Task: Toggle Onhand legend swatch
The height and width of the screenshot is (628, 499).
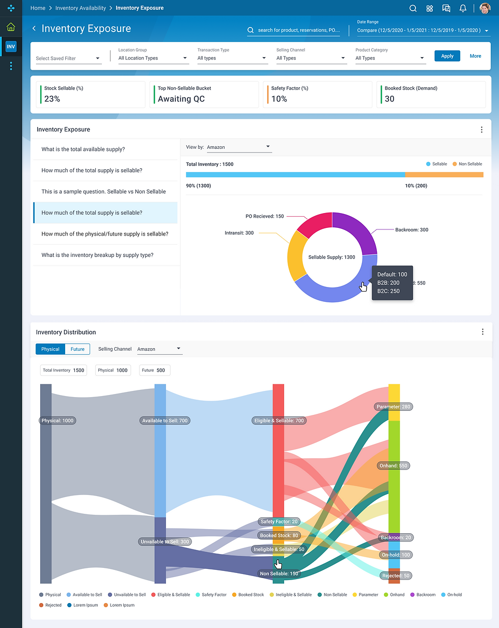Action: 386,595
